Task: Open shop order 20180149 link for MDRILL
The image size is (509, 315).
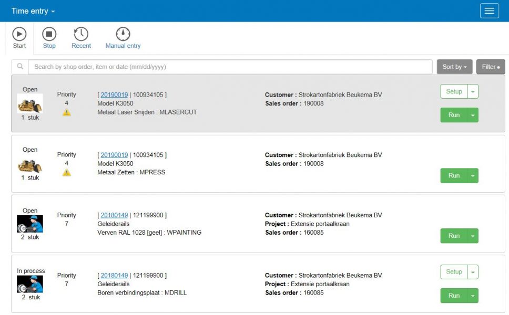Action: click(114, 275)
